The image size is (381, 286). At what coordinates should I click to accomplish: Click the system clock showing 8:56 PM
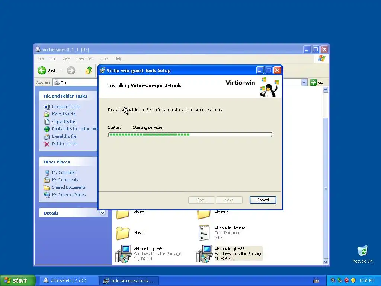tap(367, 280)
